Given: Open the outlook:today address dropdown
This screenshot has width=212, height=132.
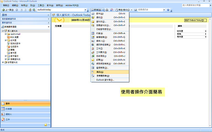Looking at the screenshot, I should tap(85, 10).
